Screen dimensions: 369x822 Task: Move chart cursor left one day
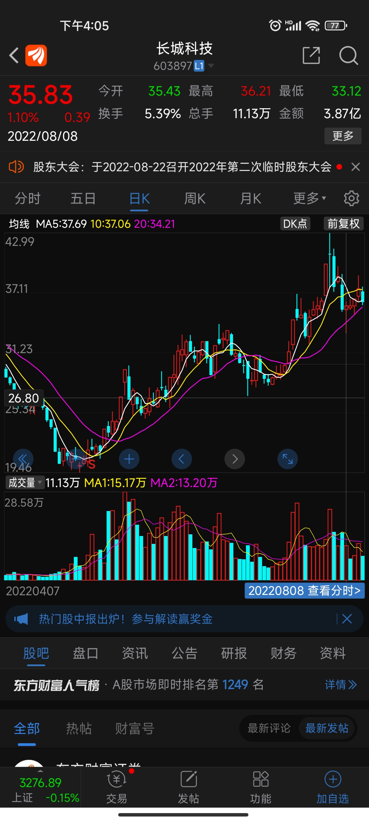coord(181,459)
